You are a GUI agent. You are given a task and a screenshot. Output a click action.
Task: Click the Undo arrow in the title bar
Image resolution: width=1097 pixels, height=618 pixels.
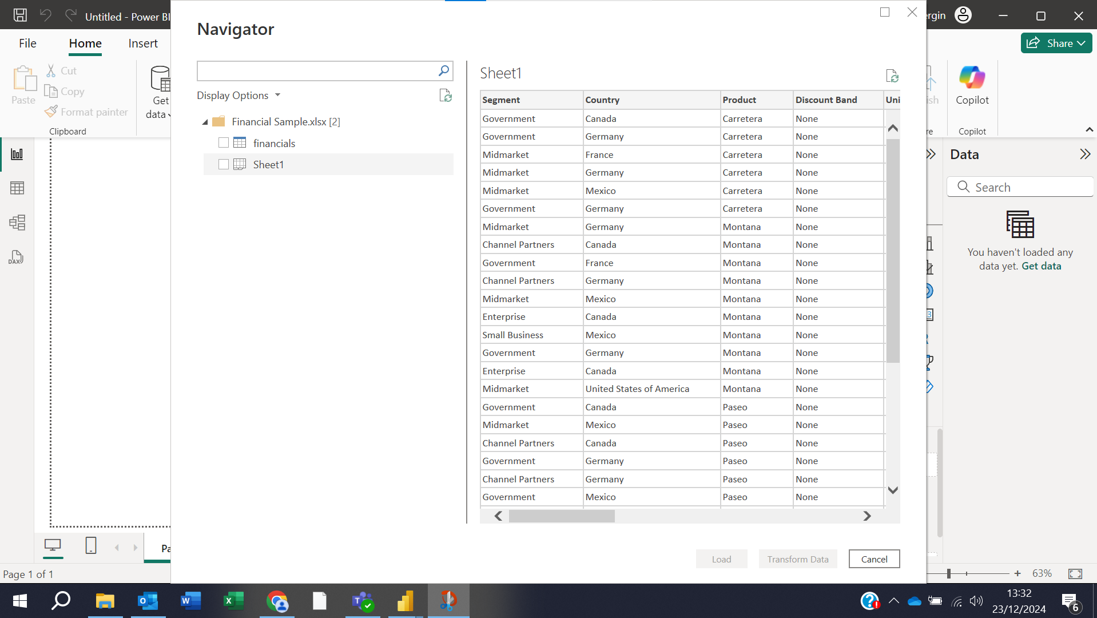pyautogui.click(x=45, y=15)
